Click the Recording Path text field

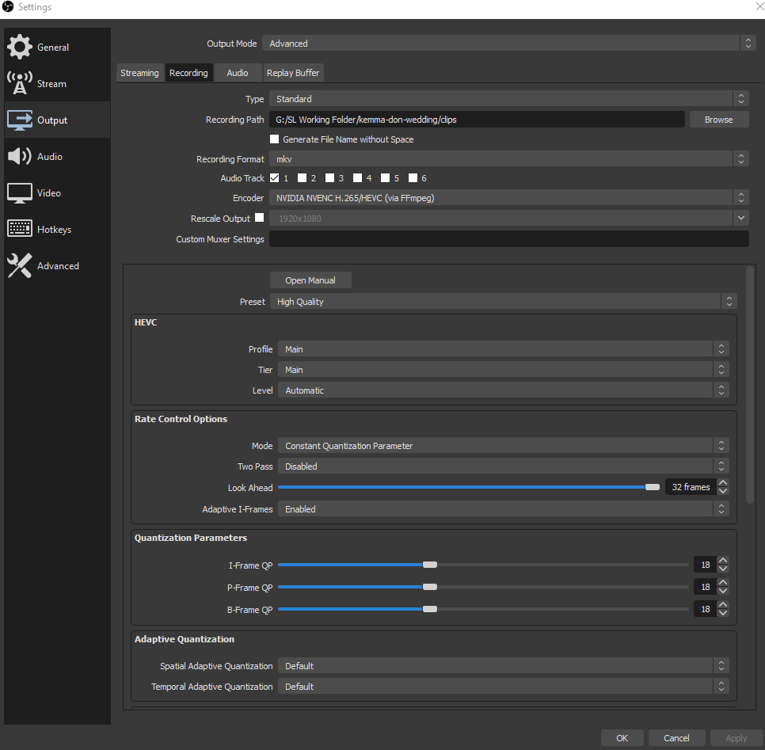(477, 120)
